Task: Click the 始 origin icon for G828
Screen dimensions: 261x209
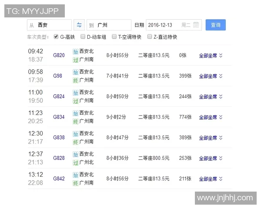Action: 76,154
